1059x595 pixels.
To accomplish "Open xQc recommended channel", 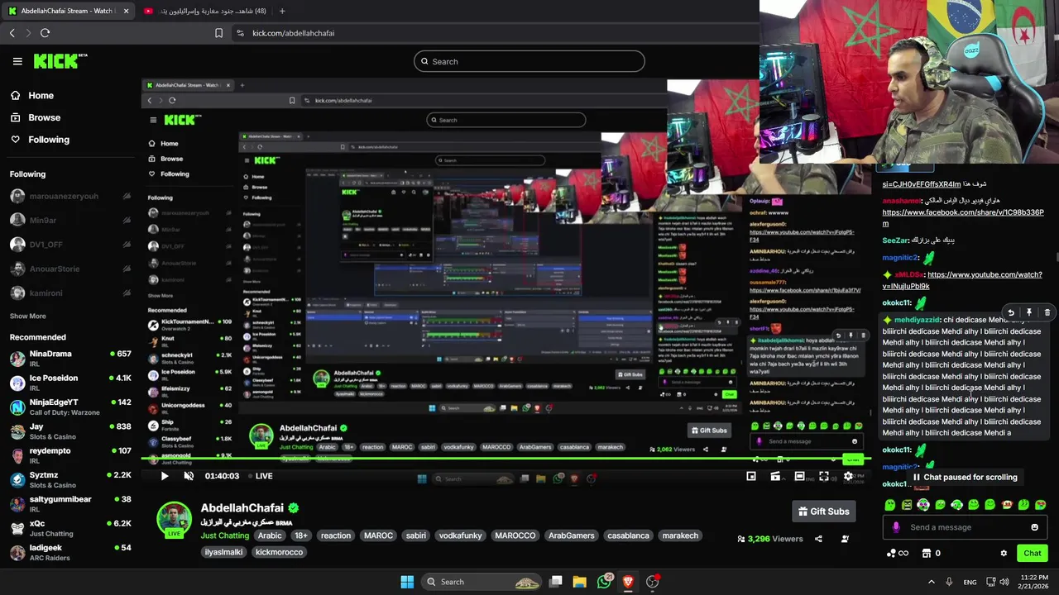I will [69, 528].
